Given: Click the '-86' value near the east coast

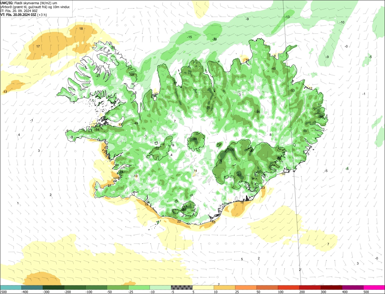Looking at the screenshot, I should (321, 117).
